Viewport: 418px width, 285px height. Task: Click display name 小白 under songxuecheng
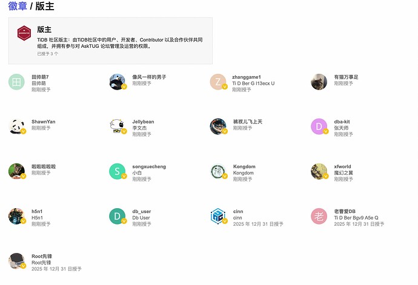137,173
